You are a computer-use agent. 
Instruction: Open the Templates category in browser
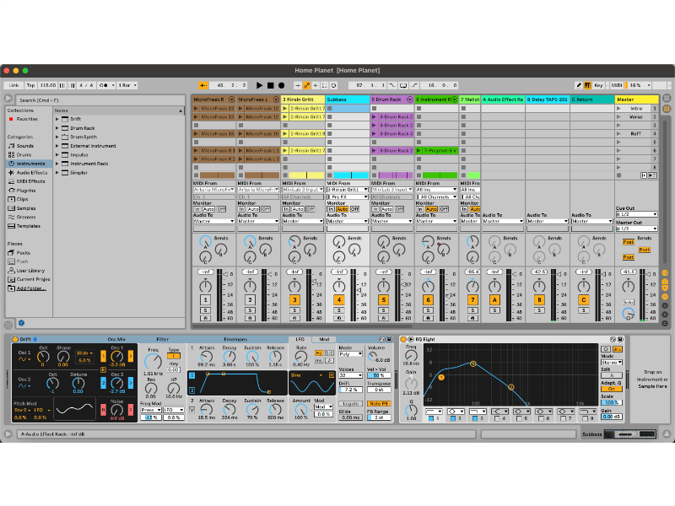click(x=29, y=226)
